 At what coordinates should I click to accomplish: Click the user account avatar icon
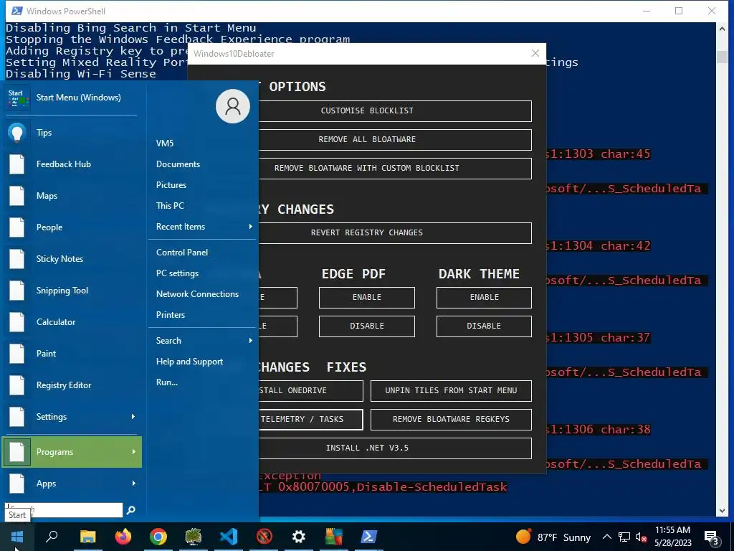point(233,106)
